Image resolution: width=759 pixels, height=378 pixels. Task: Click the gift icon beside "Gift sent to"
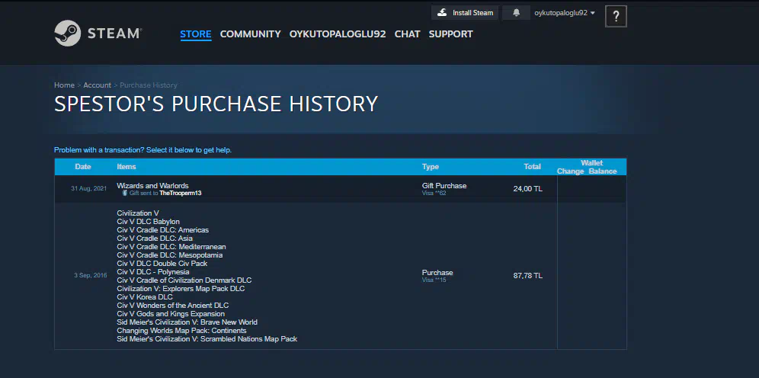coord(125,193)
